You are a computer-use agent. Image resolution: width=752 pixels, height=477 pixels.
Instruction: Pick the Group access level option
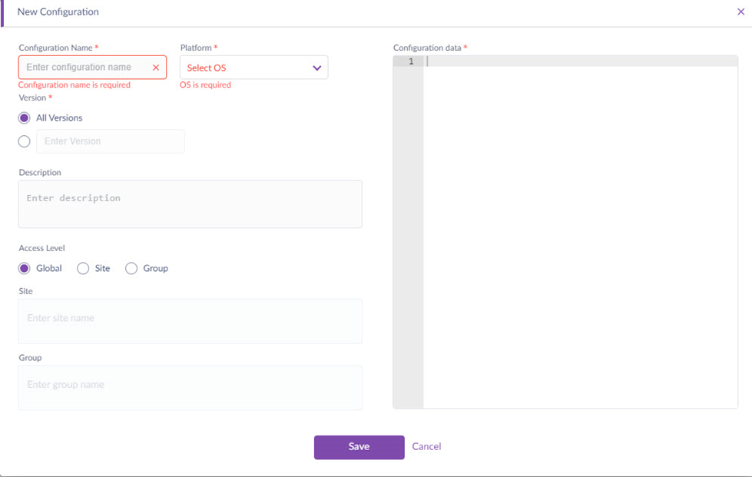131,269
